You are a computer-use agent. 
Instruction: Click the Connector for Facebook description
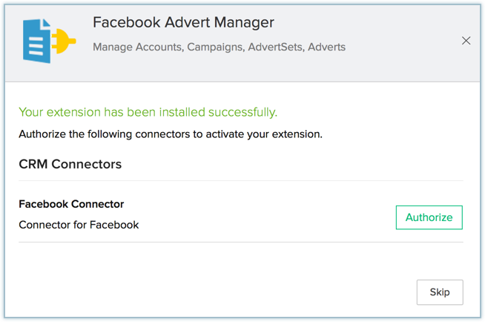pos(79,225)
